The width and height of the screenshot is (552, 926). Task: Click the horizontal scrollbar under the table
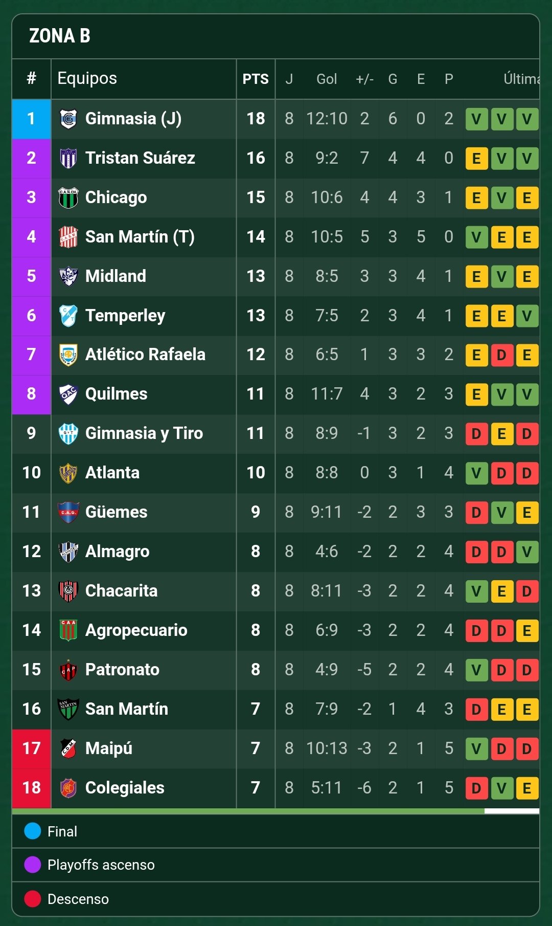click(248, 811)
